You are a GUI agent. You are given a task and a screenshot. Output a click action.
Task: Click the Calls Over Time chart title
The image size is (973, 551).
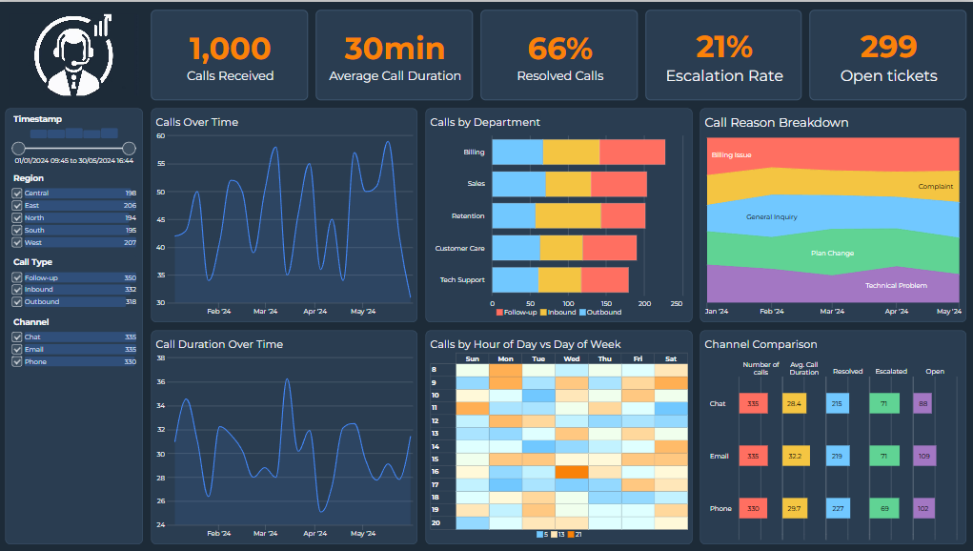pyautogui.click(x=196, y=122)
